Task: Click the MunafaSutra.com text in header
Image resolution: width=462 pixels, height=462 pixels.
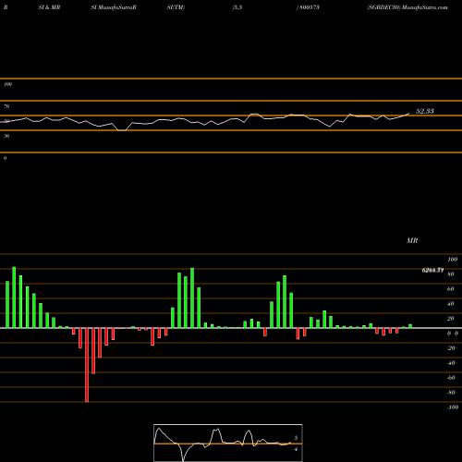Action: click(x=425, y=7)
